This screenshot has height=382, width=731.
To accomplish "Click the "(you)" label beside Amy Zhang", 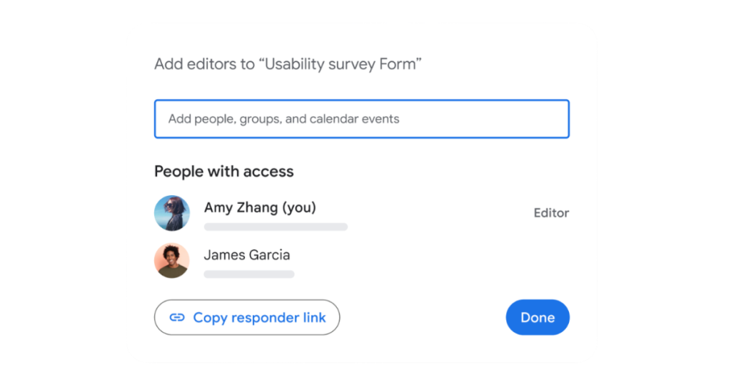I will (x=298, y=207).
